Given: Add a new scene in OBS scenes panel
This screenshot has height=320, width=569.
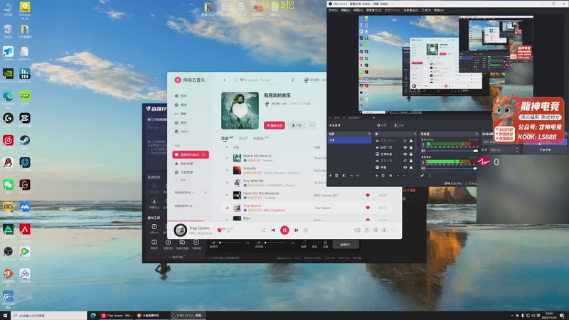Looking at the screenshot, I should pyautogui.click(x=330, y=176).
